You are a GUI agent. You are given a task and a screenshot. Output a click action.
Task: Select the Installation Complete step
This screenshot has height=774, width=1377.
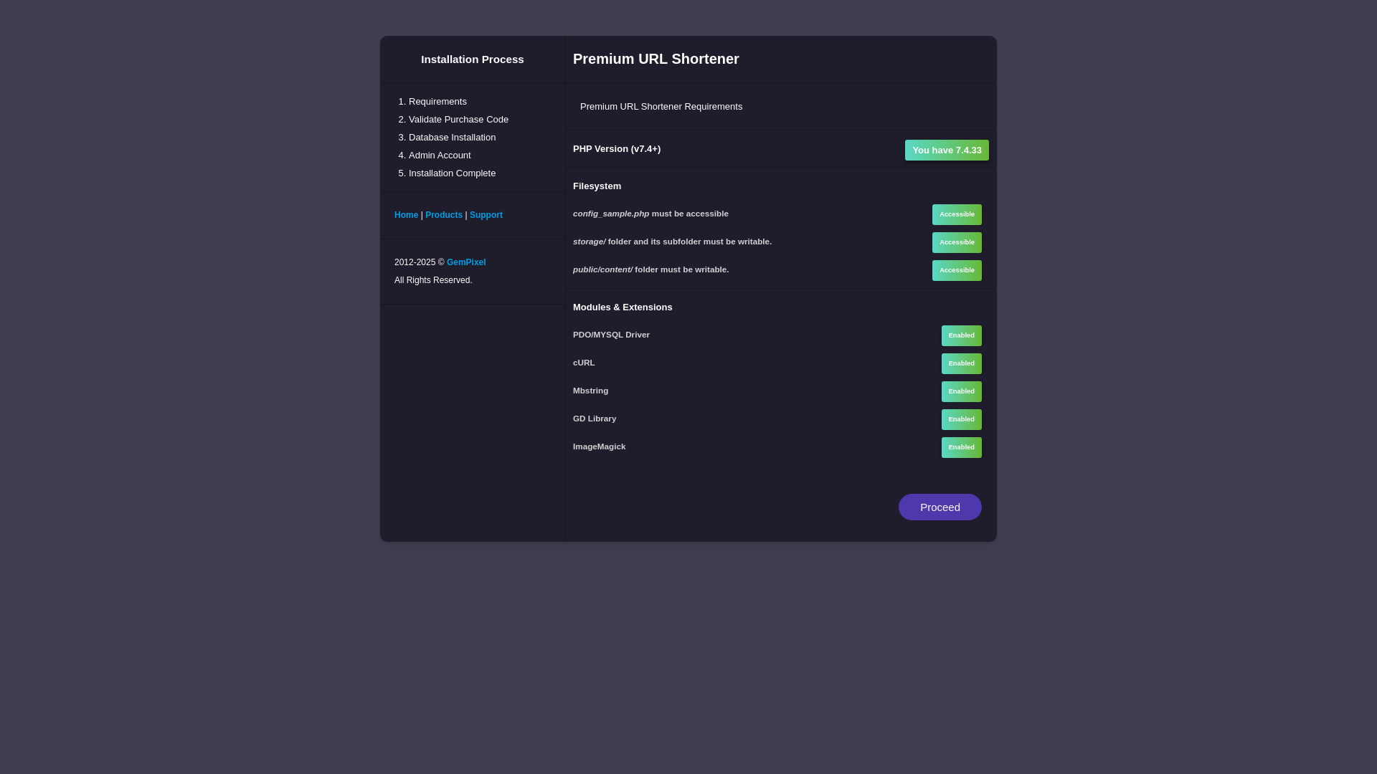click(452, 173)
